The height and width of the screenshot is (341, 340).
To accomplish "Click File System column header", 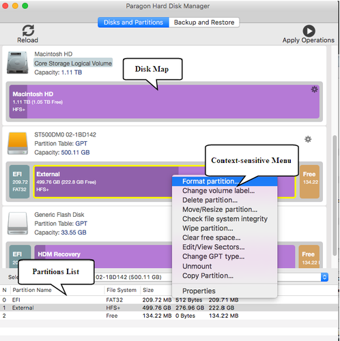I will pos(122,290).
